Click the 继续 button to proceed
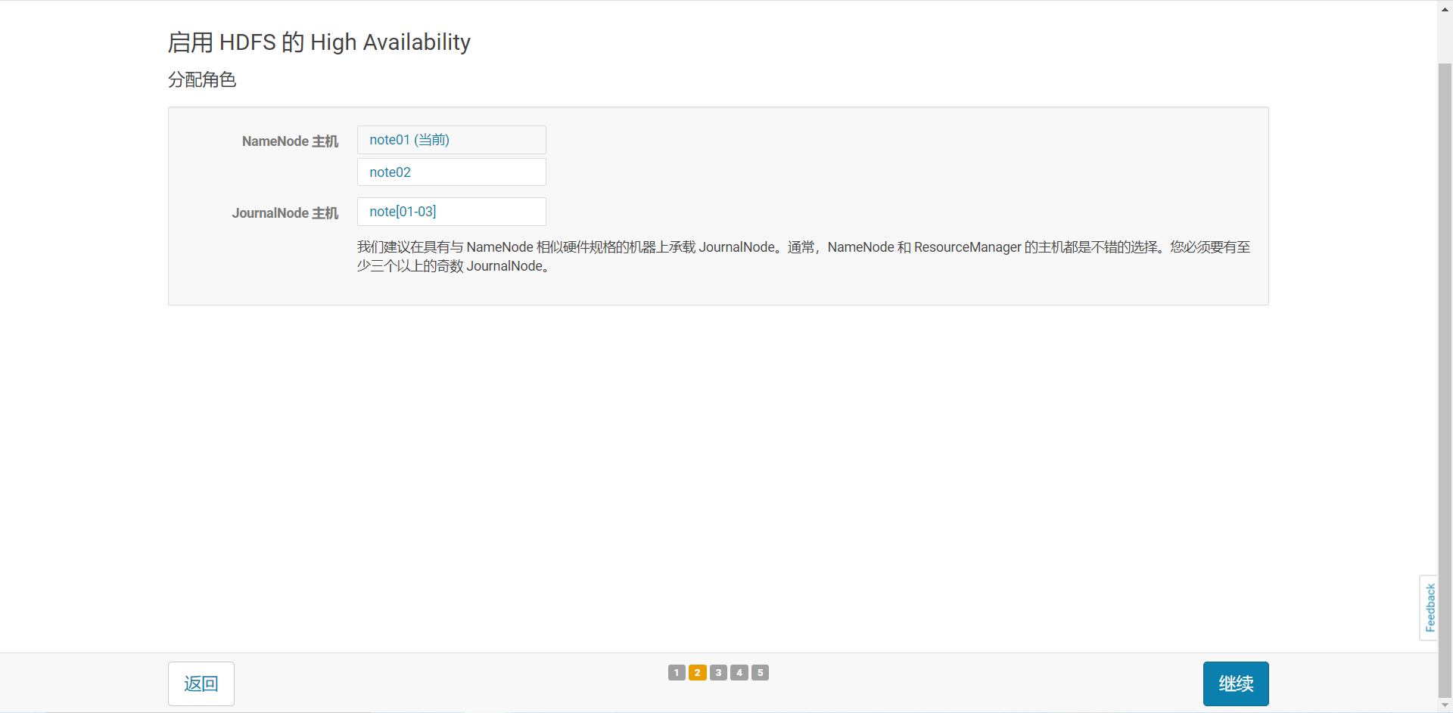1453x713 pixels. (1235, 684)
